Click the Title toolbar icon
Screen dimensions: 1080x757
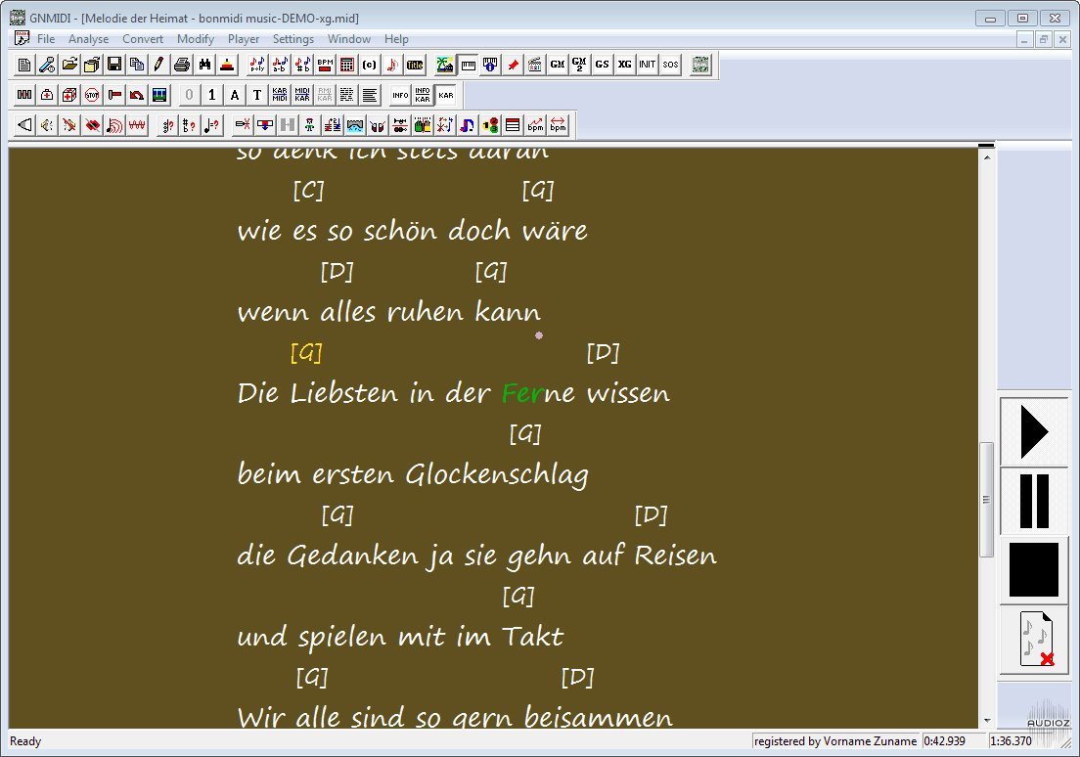415,65
